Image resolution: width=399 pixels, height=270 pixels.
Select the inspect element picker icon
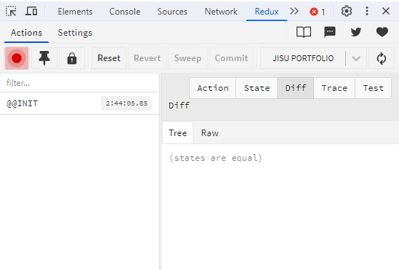(11, 11)
